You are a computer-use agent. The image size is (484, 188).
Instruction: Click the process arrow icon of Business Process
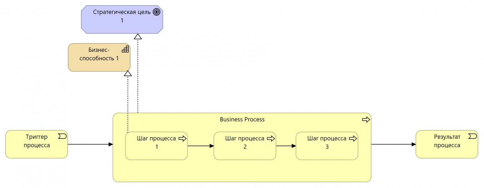point(366,120)
